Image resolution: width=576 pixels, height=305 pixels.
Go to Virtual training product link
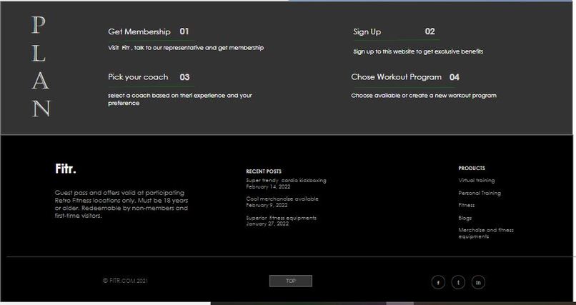point(477,180)
